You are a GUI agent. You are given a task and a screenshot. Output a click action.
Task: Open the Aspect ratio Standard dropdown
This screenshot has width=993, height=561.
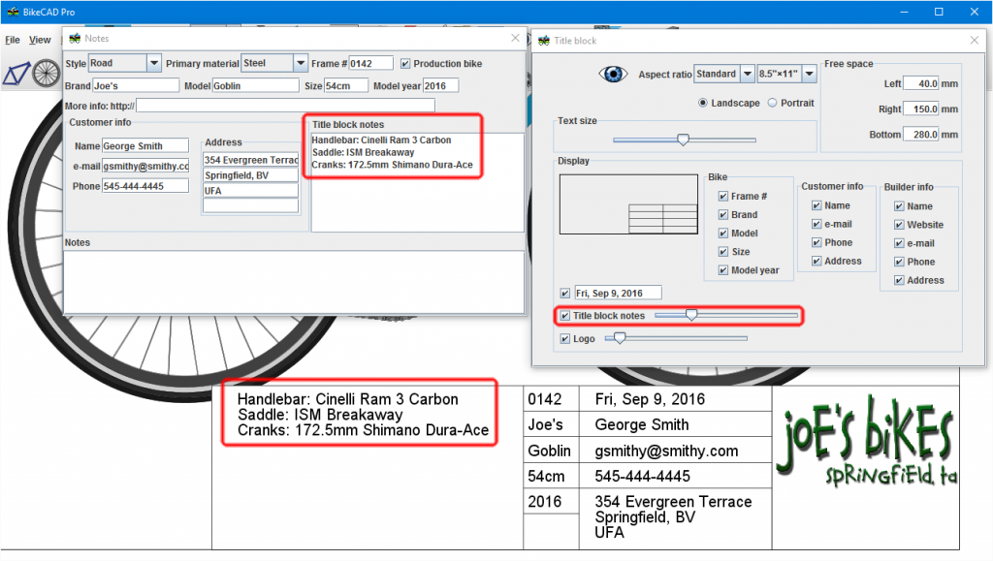747,75
